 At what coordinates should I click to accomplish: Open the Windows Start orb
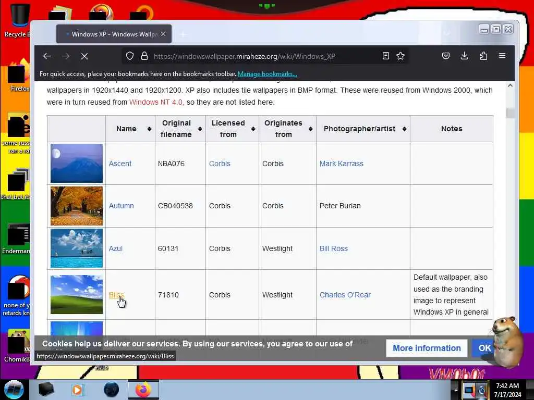point(14,390)
